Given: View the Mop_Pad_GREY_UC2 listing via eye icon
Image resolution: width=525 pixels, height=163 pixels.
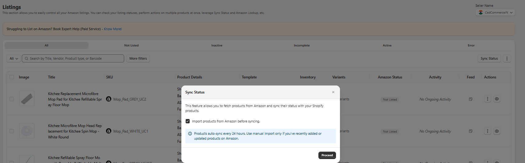Looking at the screenshot, I should pos(497,99).
